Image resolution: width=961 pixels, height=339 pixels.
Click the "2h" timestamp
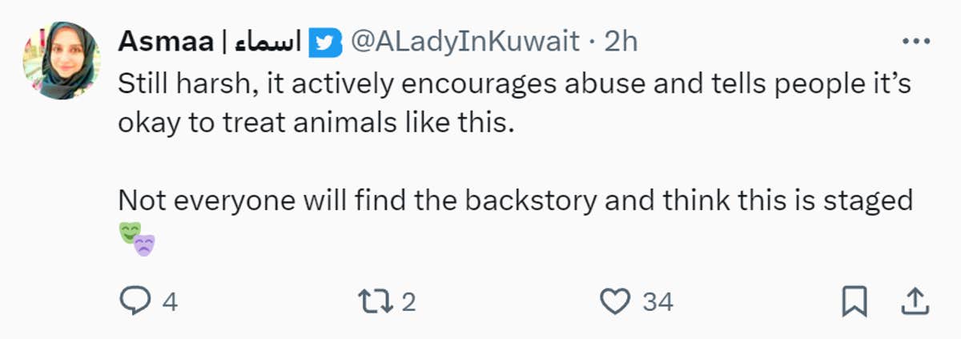point(621,42)
